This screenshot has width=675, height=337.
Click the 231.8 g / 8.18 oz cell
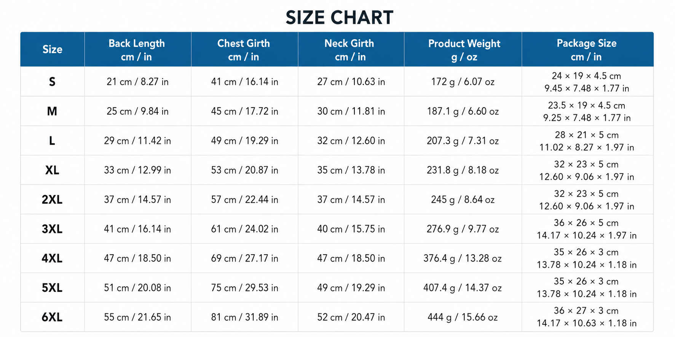click(x=463, y=170)
